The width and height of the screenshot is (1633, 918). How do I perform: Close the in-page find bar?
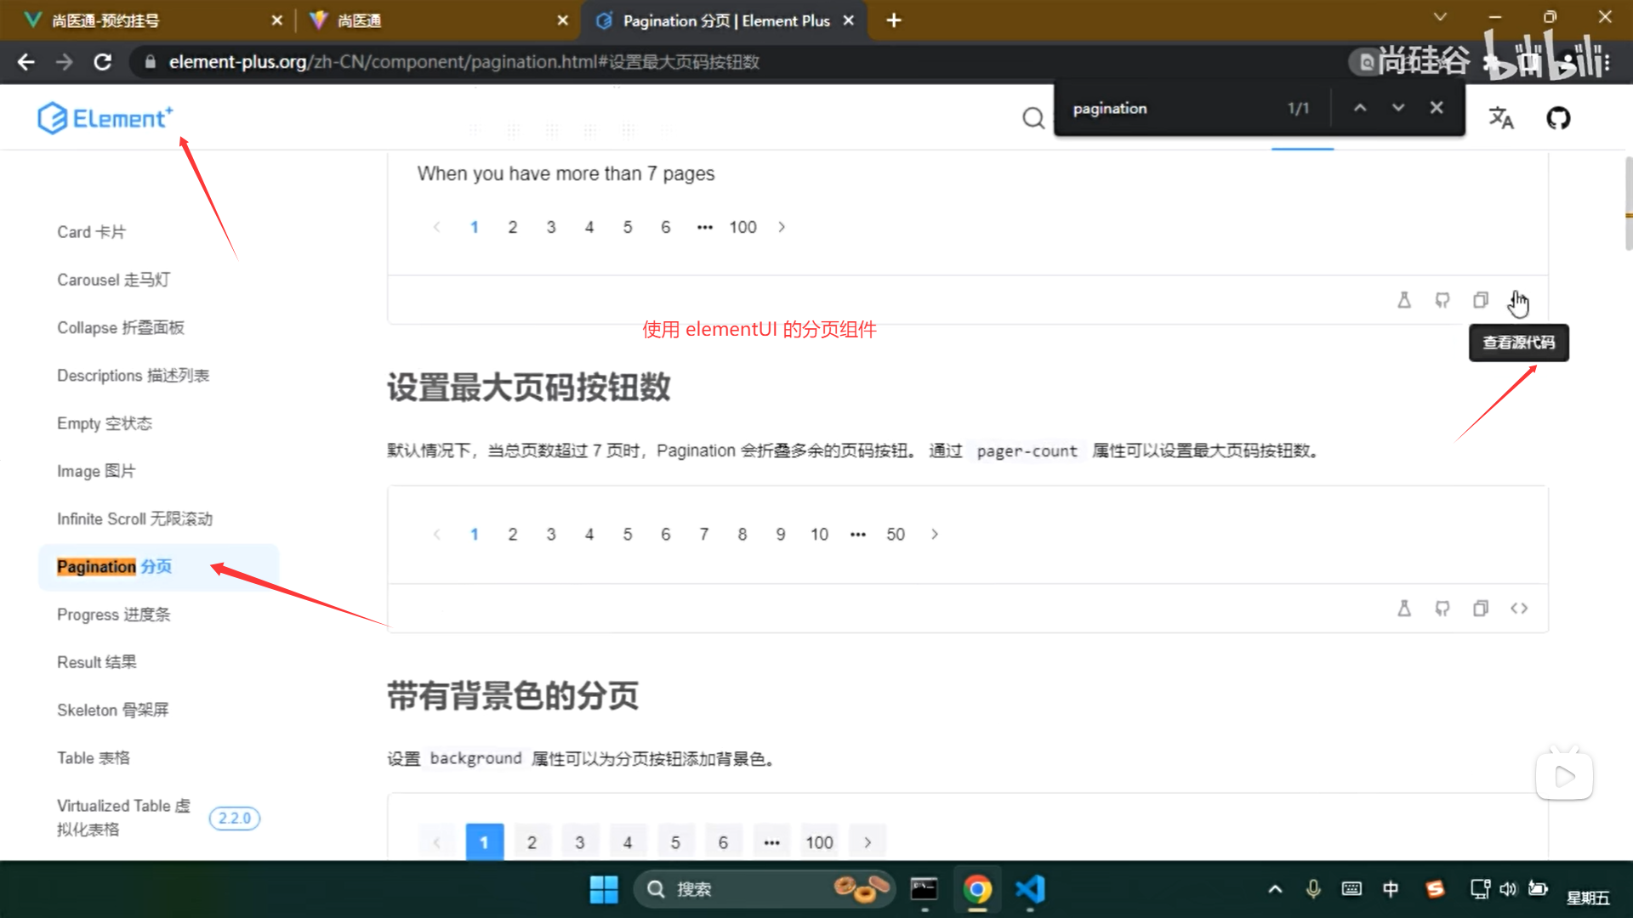1437,108
